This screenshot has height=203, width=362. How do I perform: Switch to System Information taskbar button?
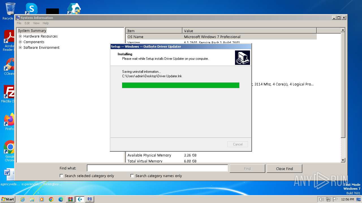pos(90,199)
